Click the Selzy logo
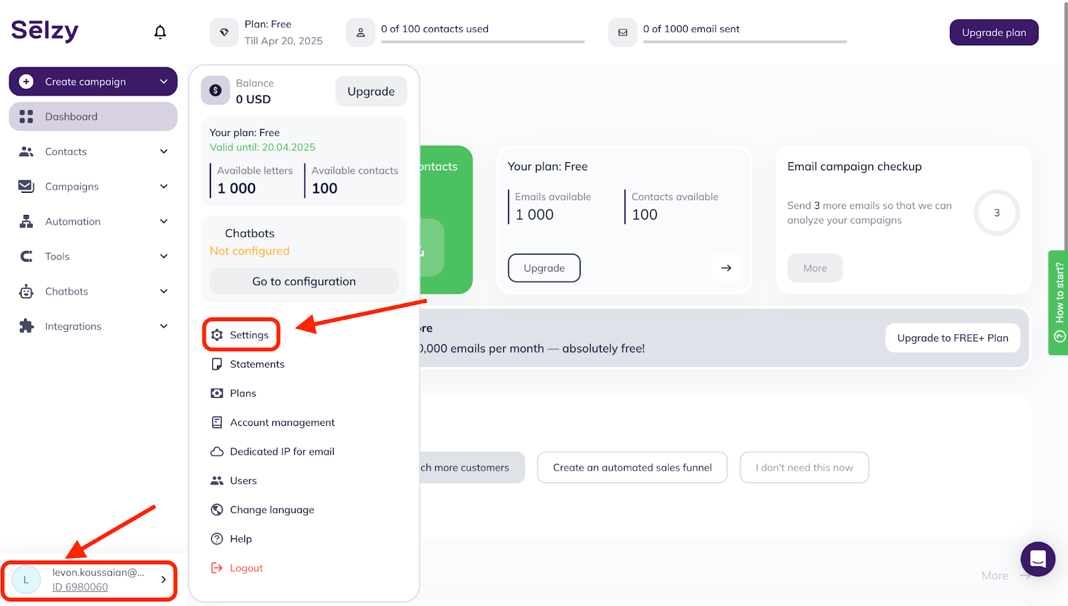 point(43,31)
